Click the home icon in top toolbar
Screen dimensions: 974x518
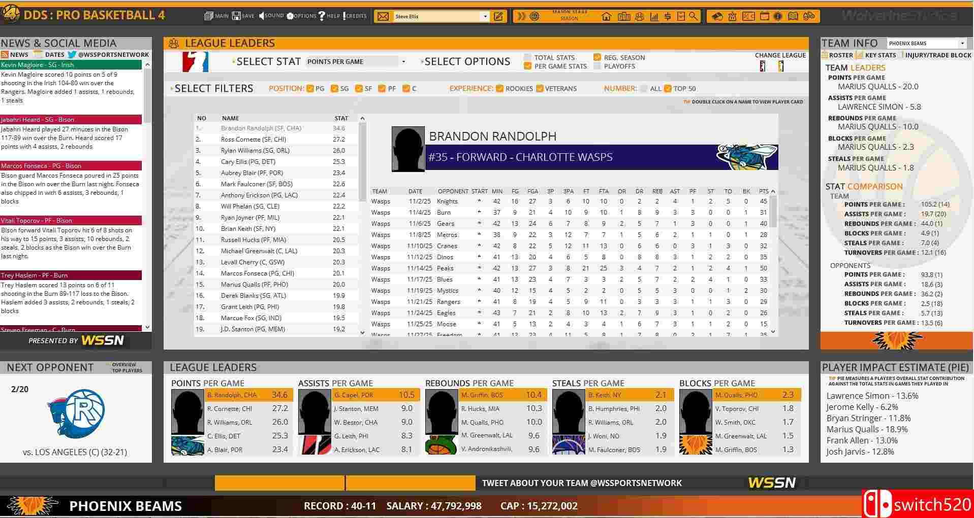point(606,16)
